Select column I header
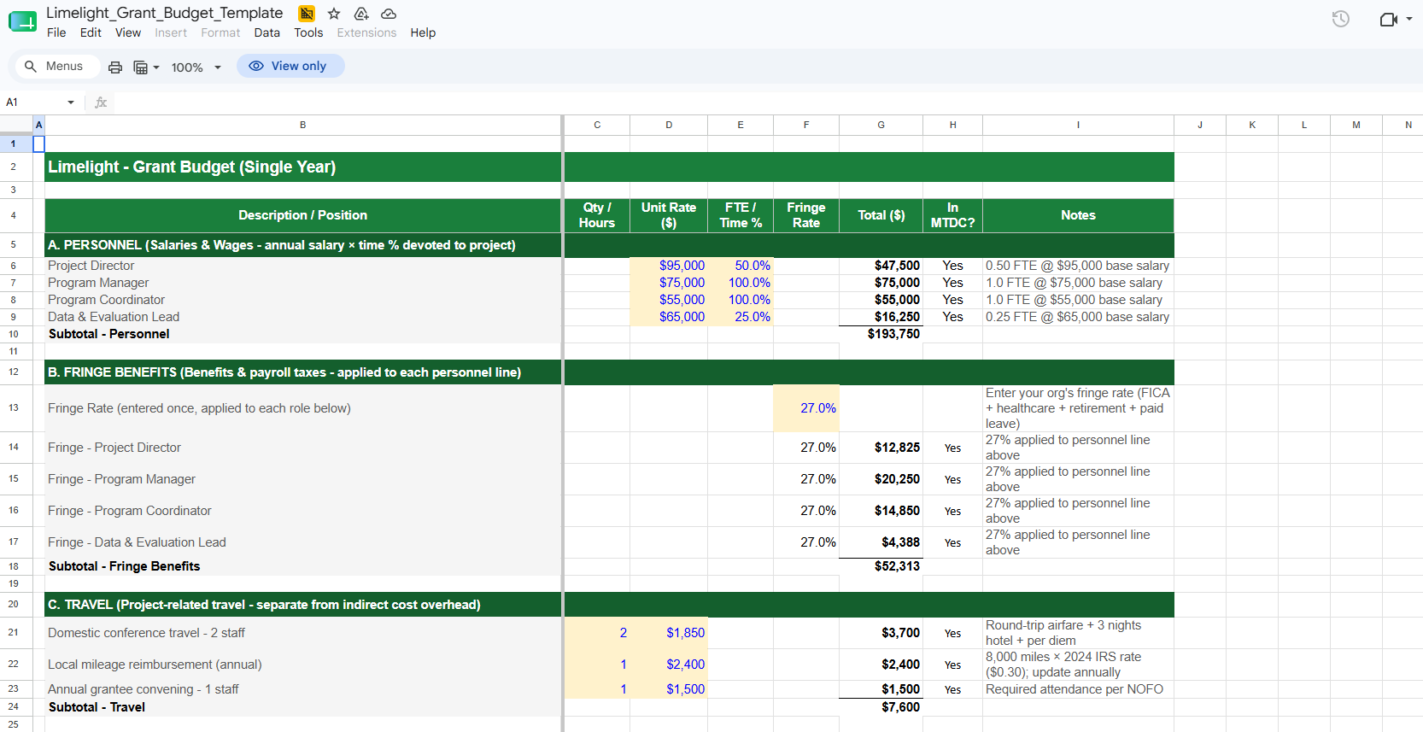Viewport: 1423px width, 732px height. pyautogui.click(x=1078, y=125)
